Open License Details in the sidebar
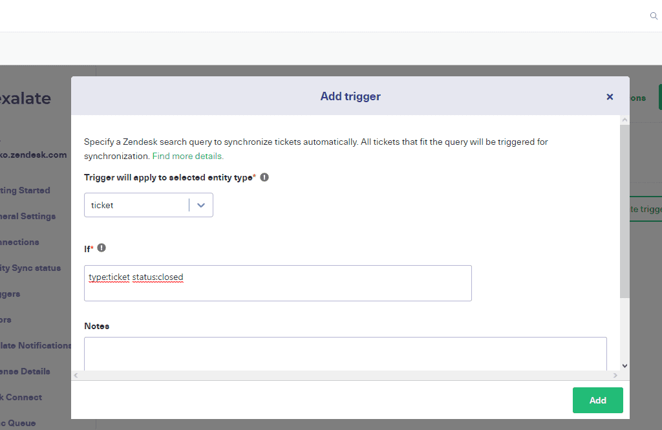 tap(25, 371)
